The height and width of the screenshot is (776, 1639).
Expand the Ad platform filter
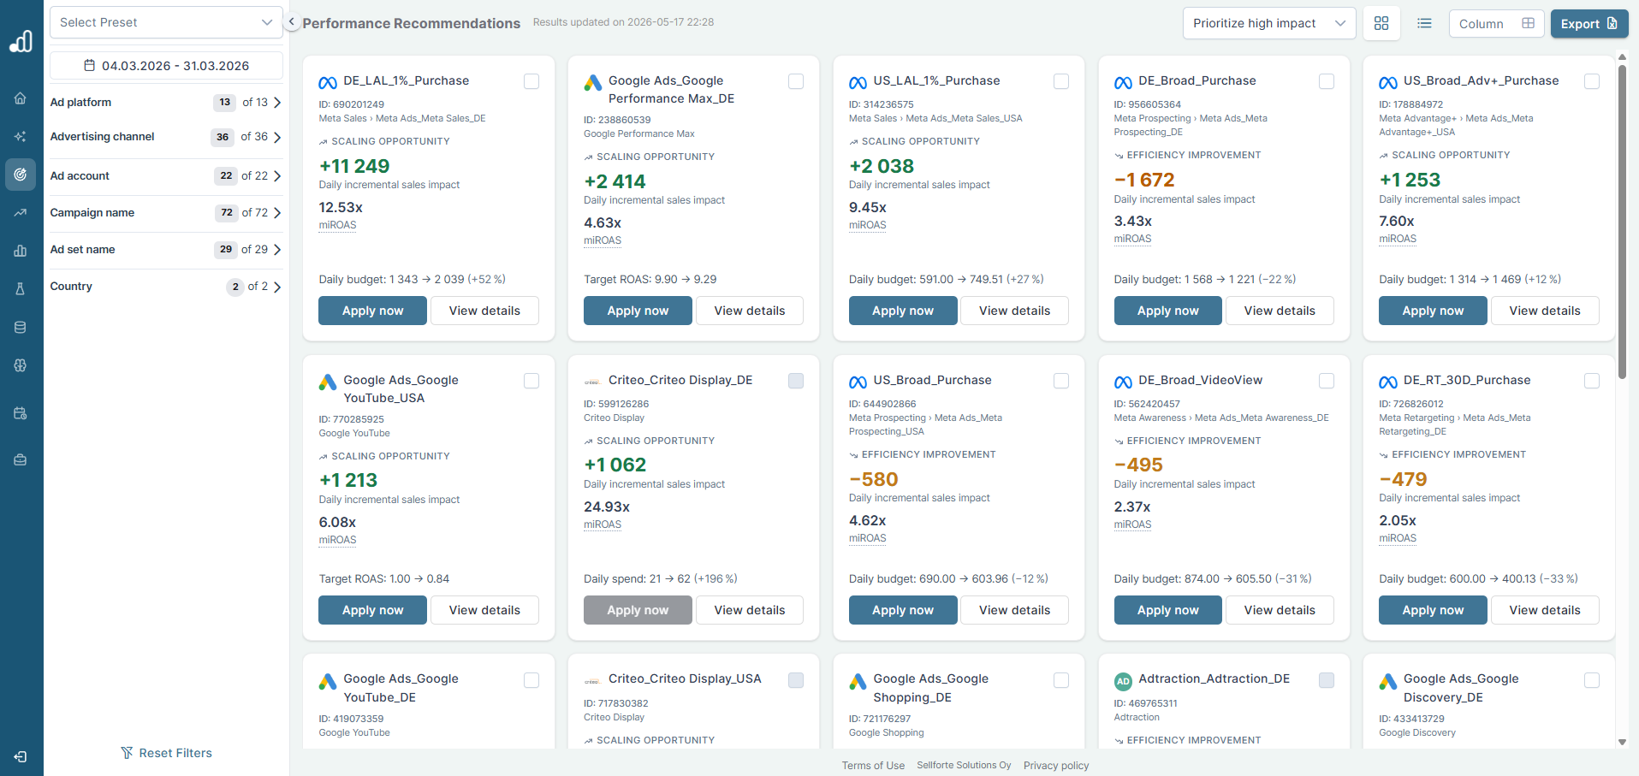coord(166,103)
